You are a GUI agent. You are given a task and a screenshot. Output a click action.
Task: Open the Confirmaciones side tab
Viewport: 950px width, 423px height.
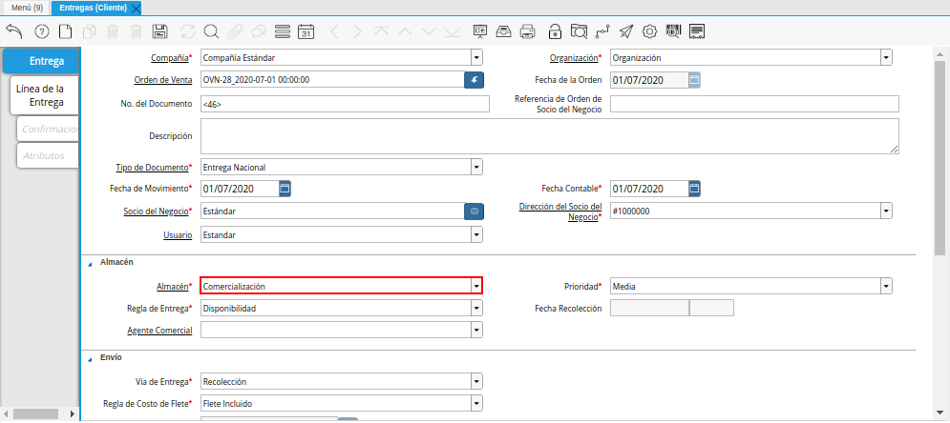(48, 129)
